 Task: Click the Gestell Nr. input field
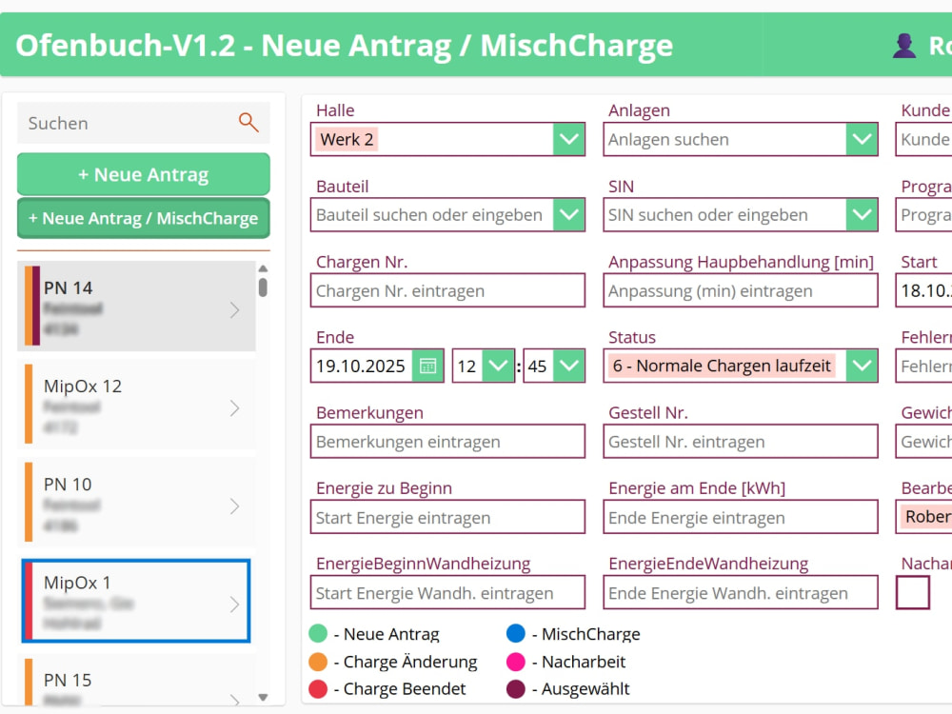tap(740, 442)
